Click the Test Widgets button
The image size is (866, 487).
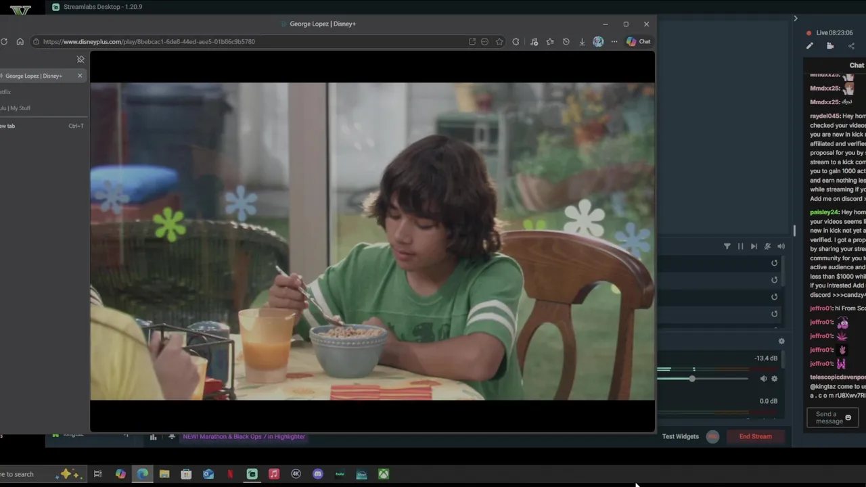click(681, 436)
